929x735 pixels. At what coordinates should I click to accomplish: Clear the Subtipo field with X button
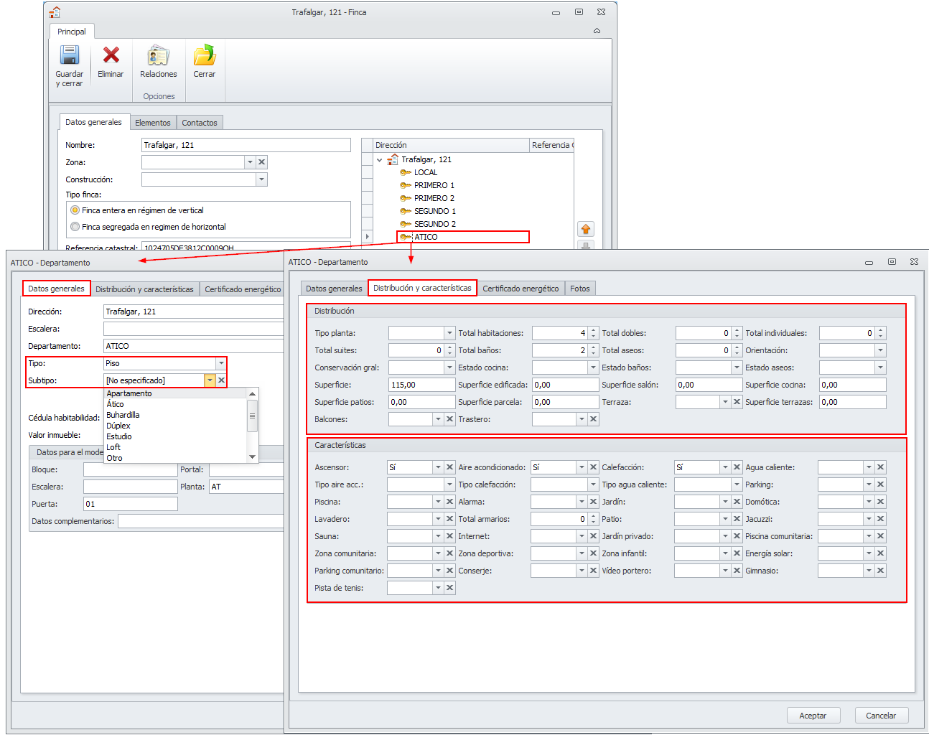click(221, 380)
